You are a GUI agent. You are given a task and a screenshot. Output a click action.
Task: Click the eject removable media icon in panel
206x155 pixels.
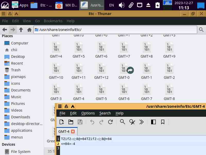[x=148, y=5]
